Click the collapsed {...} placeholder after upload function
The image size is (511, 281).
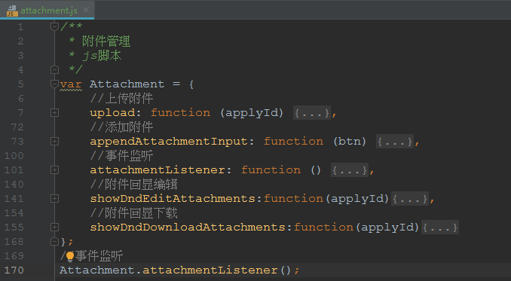click(x=312, y=113)
